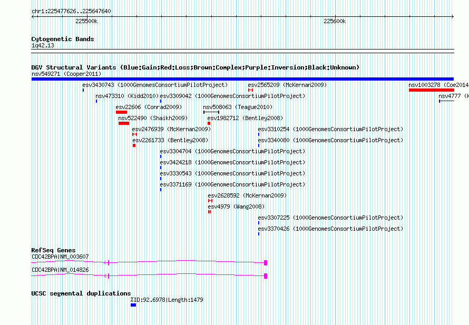Select the black nsv508063 unknown-type span
This screenshot has height=325, width=469.
click(211, 112)
